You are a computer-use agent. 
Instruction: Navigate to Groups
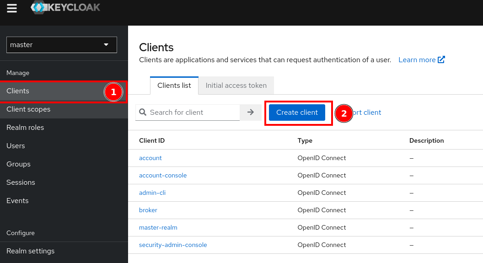[18, 164]
